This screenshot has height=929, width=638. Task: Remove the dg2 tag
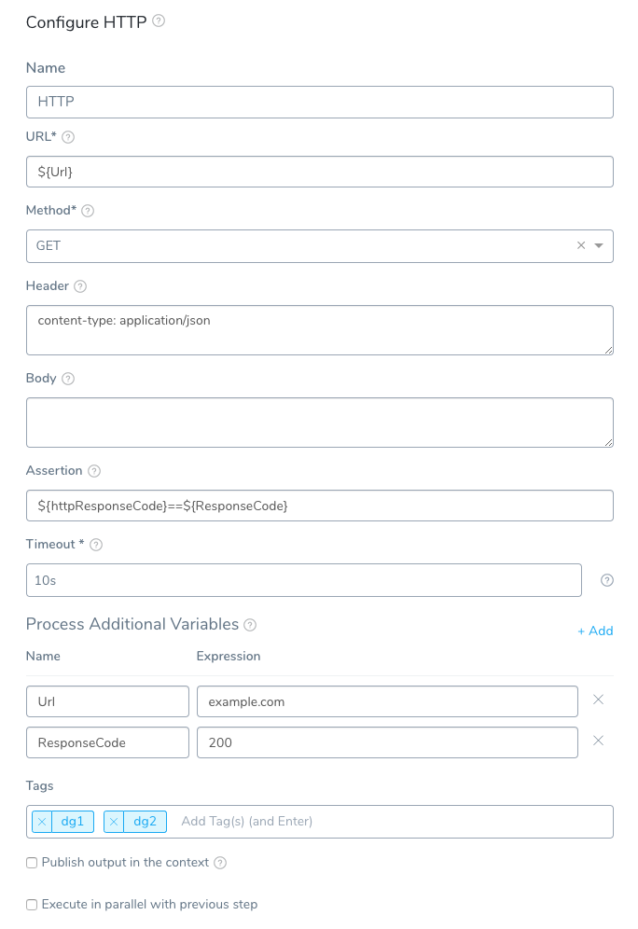click(114, 822)
